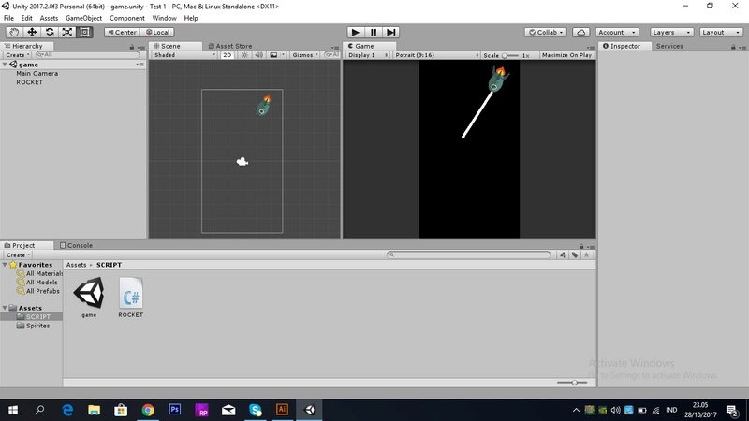
Task: Click the Hierarchy search field
Action: tap(87, 55)
